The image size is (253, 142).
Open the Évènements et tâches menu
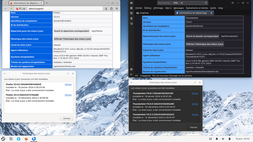pyautogui.click(x=197, y=8)
